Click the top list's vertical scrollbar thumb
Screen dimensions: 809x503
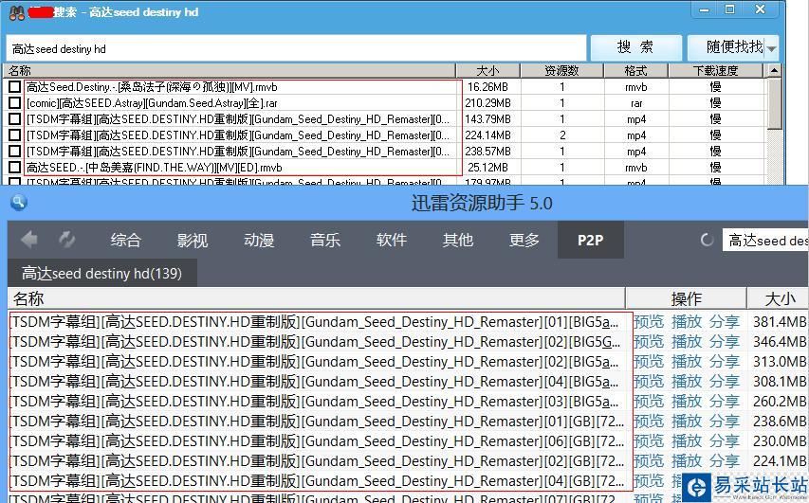(775, 103)
